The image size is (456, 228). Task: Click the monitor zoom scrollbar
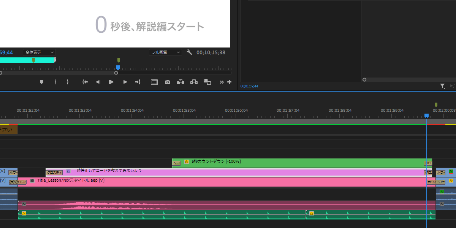pos(58,73)
